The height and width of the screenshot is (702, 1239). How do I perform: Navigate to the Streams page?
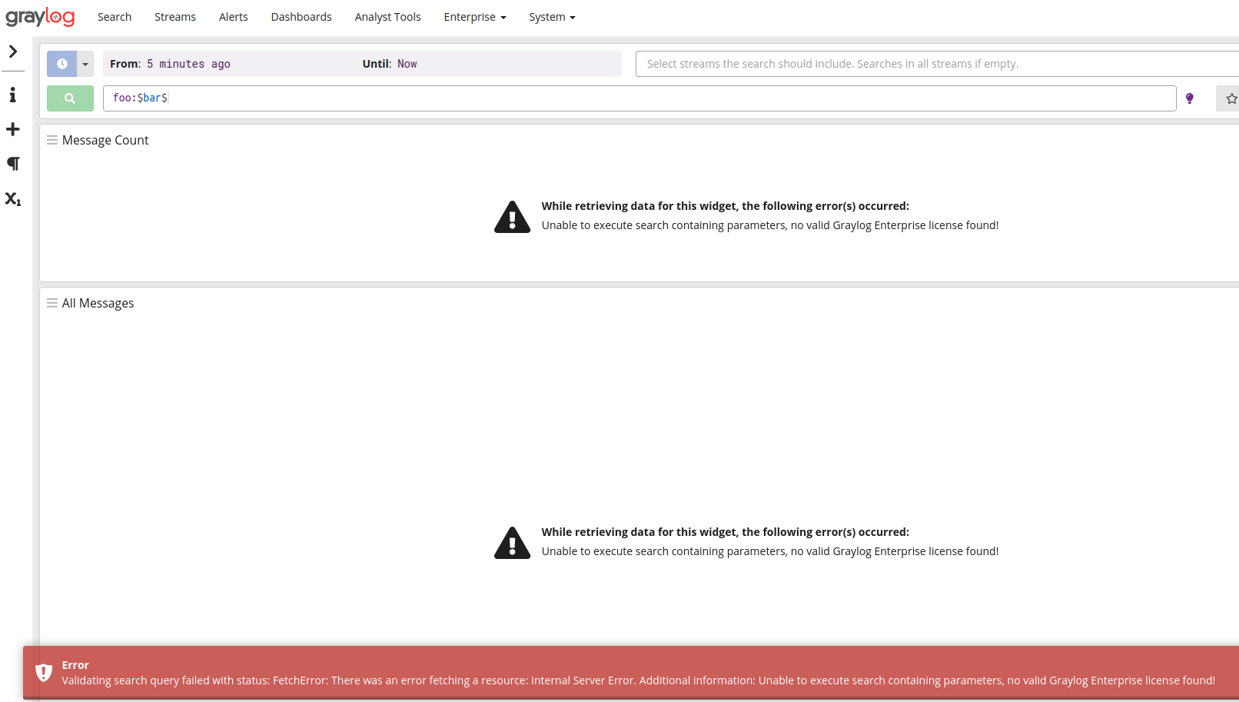[174, 16]
